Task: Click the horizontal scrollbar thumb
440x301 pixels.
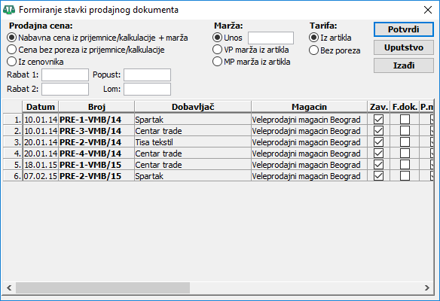Action: [102, 287]
